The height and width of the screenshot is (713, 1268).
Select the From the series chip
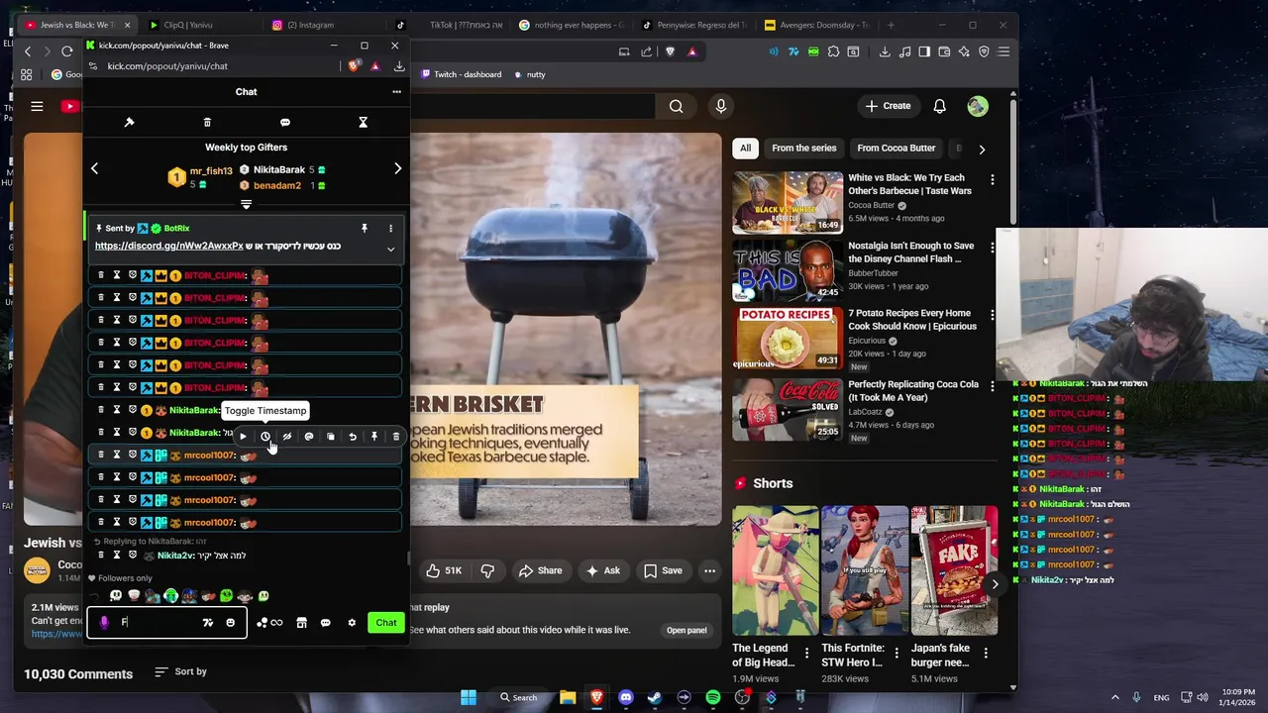coord(804,149)
